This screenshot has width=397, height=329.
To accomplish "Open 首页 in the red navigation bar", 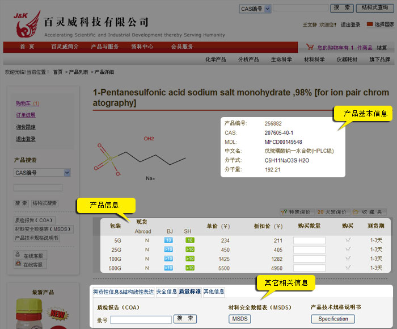I will [27, 47].
